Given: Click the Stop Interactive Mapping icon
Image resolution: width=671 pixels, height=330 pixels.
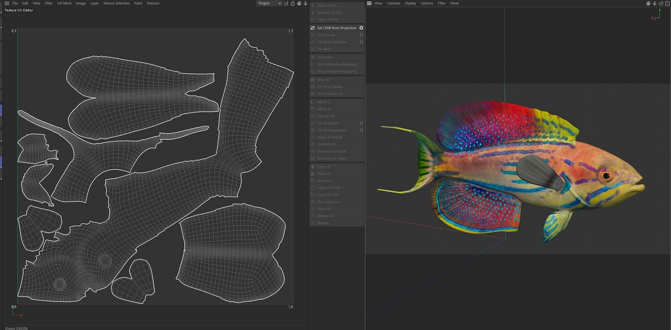Looking at the screenshot, I should [x=313, y=71].
